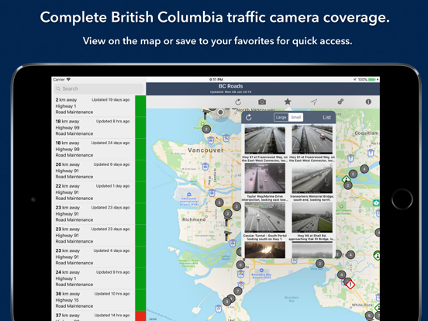Switch thumbnails to Large size
The height and width of the screenshot is (321, 428).
(x=281, y=117)
